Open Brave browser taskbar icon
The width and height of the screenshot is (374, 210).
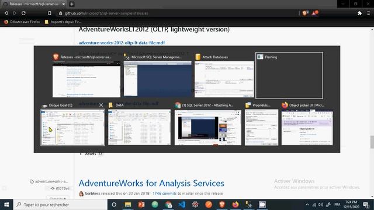[222, 205]
